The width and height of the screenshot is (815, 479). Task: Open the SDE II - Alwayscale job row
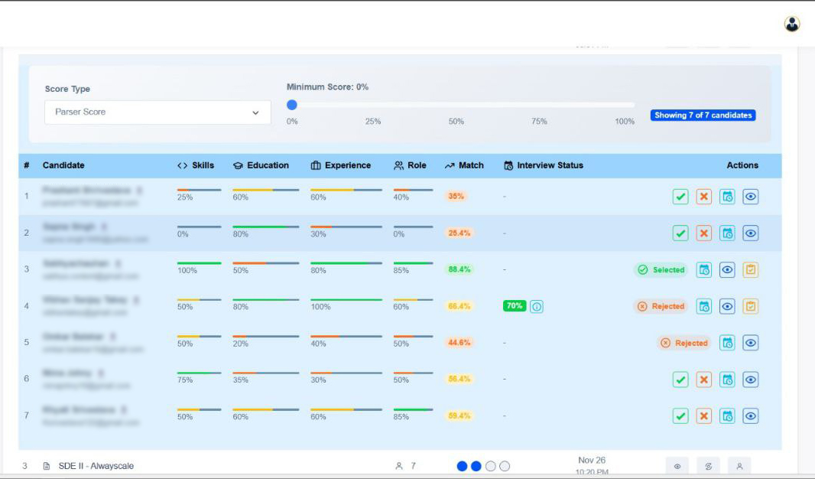tap(96, 466)
